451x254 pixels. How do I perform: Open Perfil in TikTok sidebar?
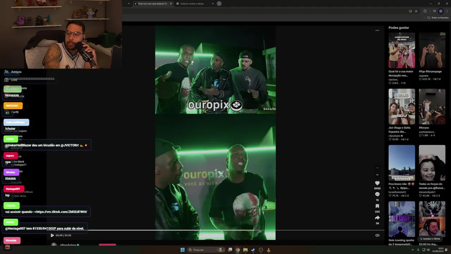(12, 112)
